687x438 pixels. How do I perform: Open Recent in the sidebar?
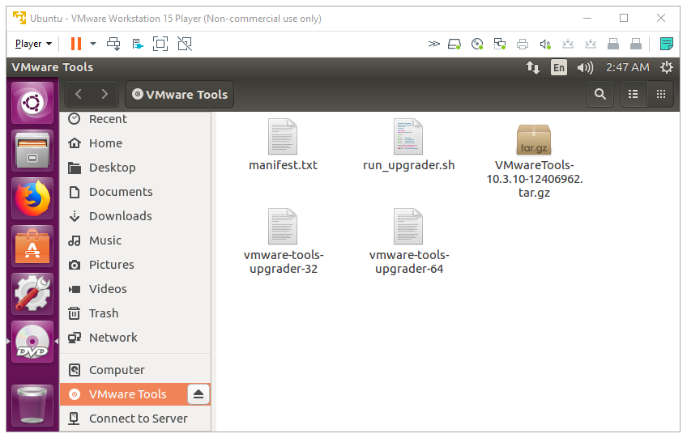[135, 119]
